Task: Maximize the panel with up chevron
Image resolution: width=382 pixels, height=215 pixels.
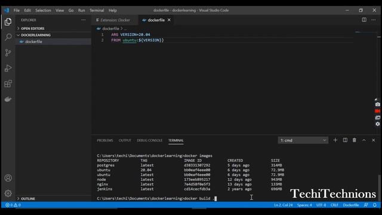Action: (x=364, y=140)
